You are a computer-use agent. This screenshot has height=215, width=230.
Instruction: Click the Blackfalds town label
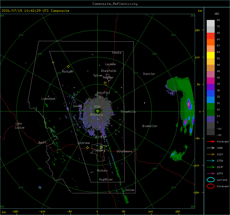coord(109,71)
